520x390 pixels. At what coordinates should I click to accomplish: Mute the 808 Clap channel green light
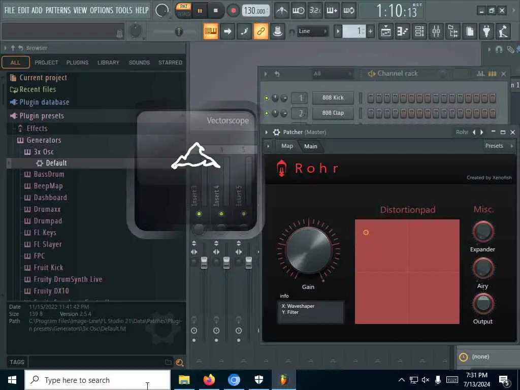click(x=266, y=113)
